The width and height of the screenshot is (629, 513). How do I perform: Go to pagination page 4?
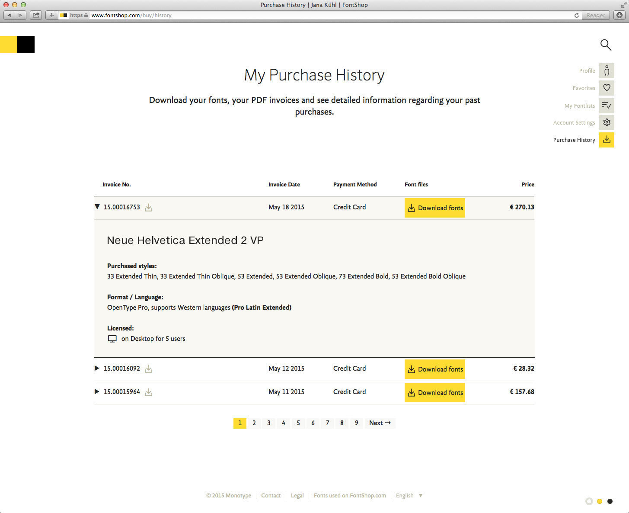[x=284, y=423]
